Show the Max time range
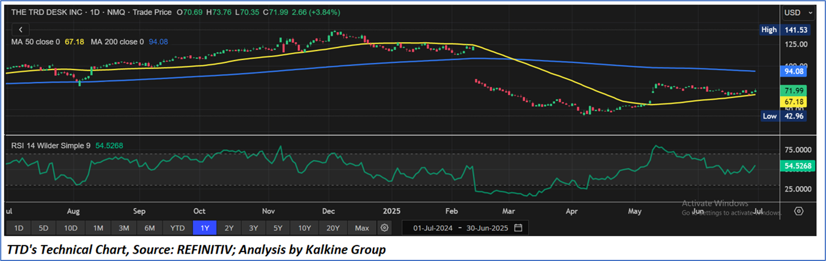 coord(361,228)
